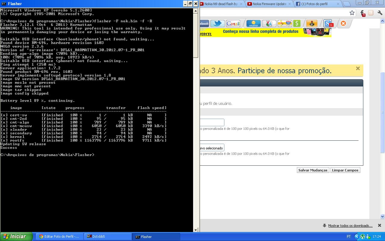Open a new browser tab
This screenshot has width=385, height=241.
pos(346,4)
